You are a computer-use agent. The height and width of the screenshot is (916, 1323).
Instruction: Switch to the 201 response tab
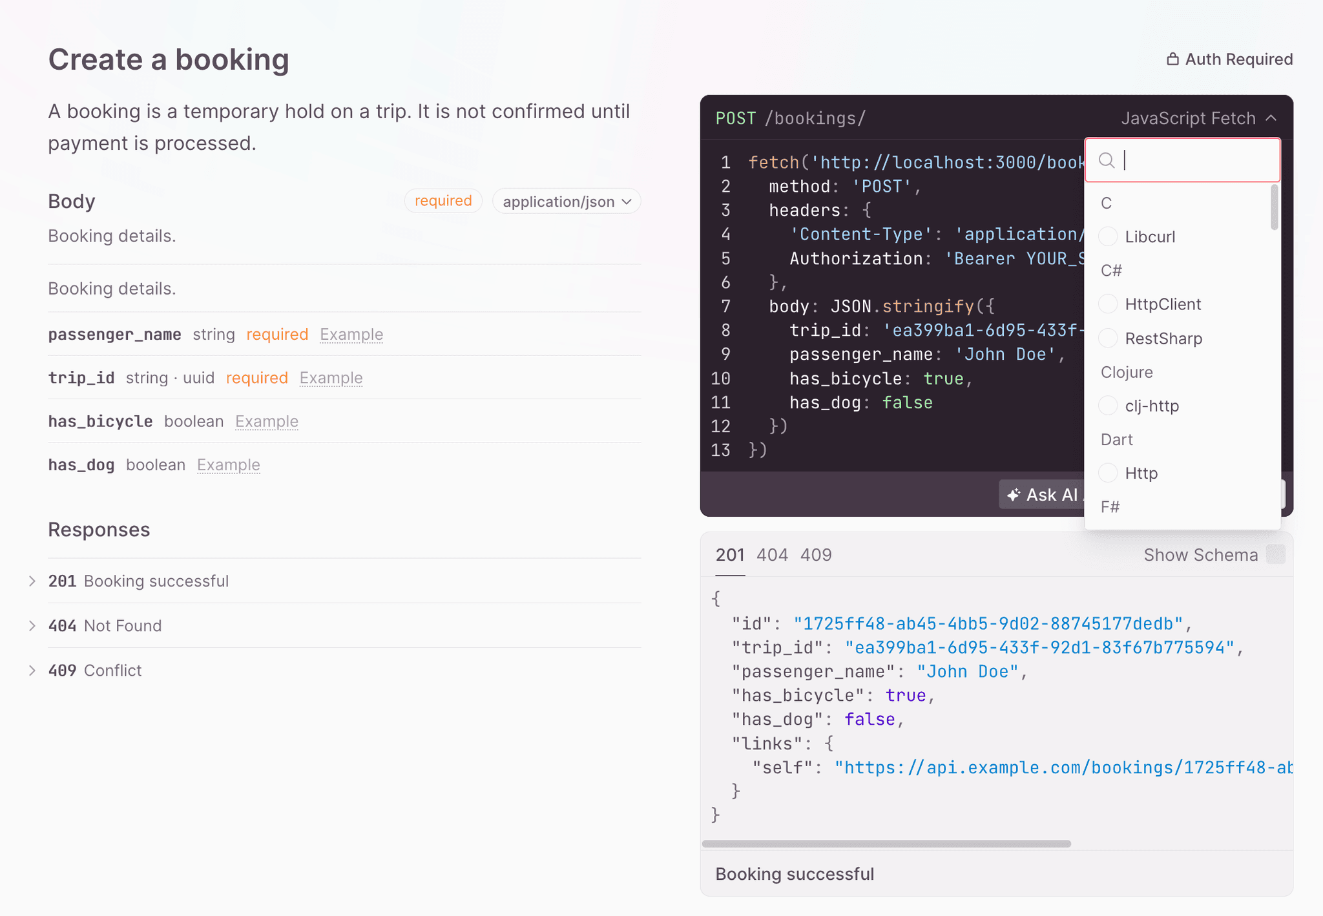tap(730, 555)
